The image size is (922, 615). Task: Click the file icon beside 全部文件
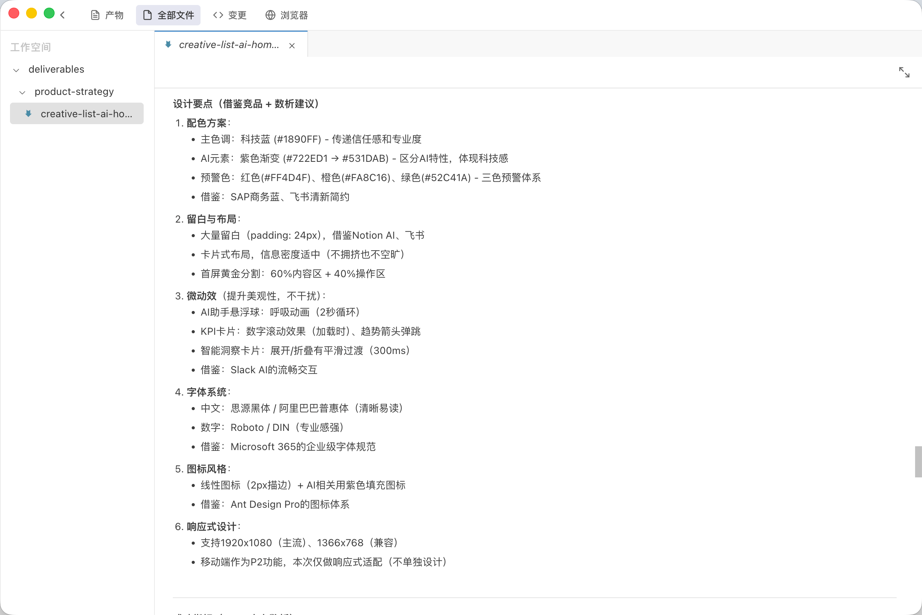[148, 15]
